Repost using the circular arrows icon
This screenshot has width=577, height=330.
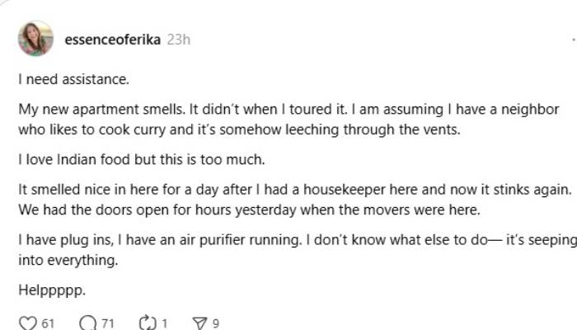(148, 323)
